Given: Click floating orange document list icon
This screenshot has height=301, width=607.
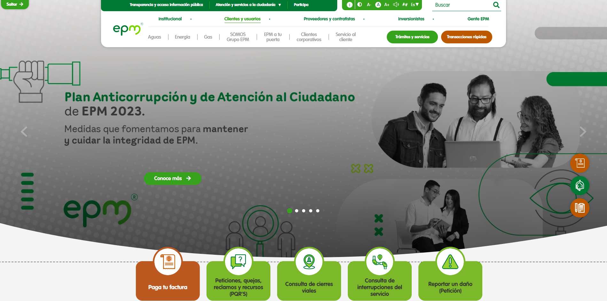Looking at the screenshot, I should click(x=580, y=208).
